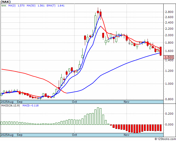Viewport: 176px width, 141px height.
Task: Click the 1.200 price axis label
Action: pyautogui.click(x=169, y=71)
